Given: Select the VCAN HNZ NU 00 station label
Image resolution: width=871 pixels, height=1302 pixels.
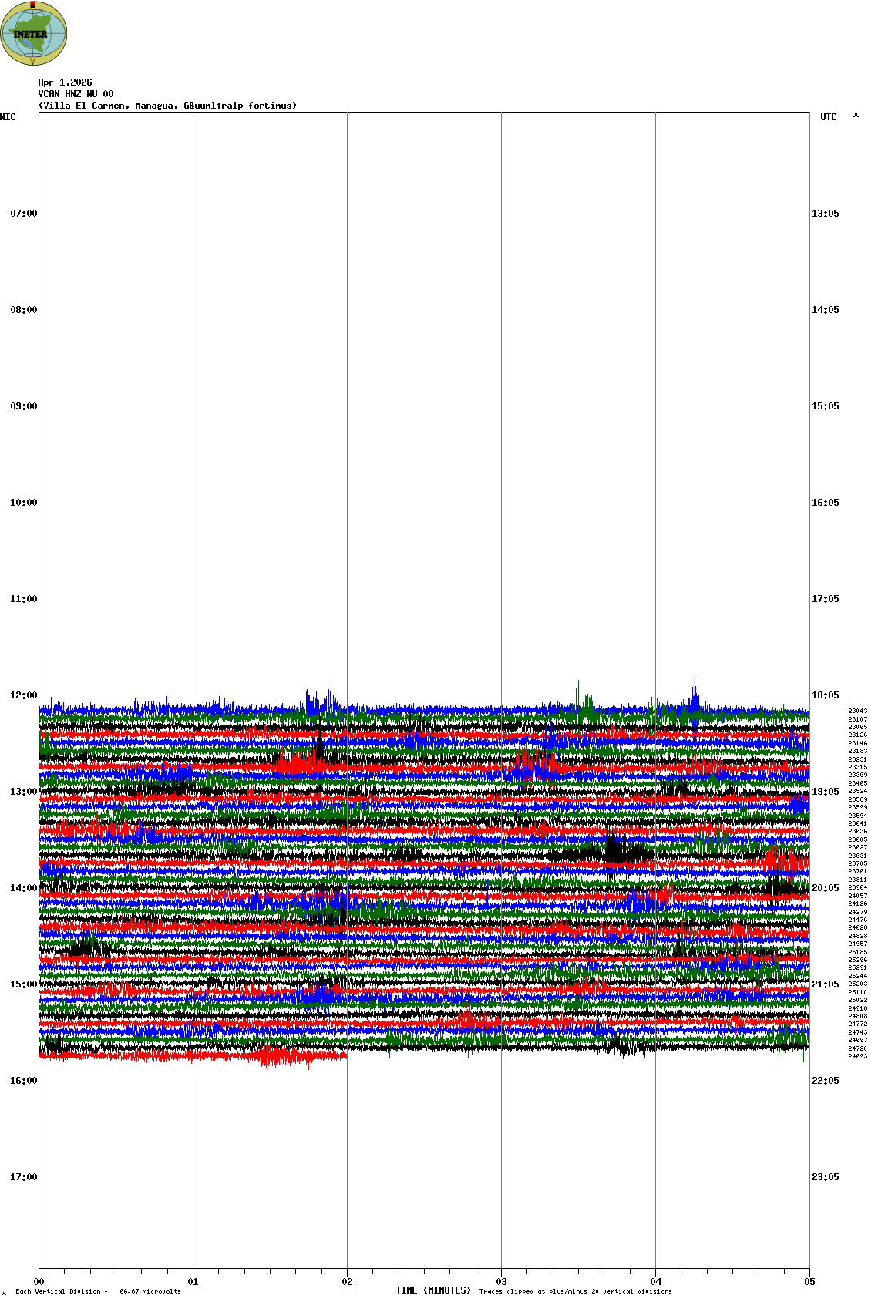Looking at the screenshot, I should [76, 94].
